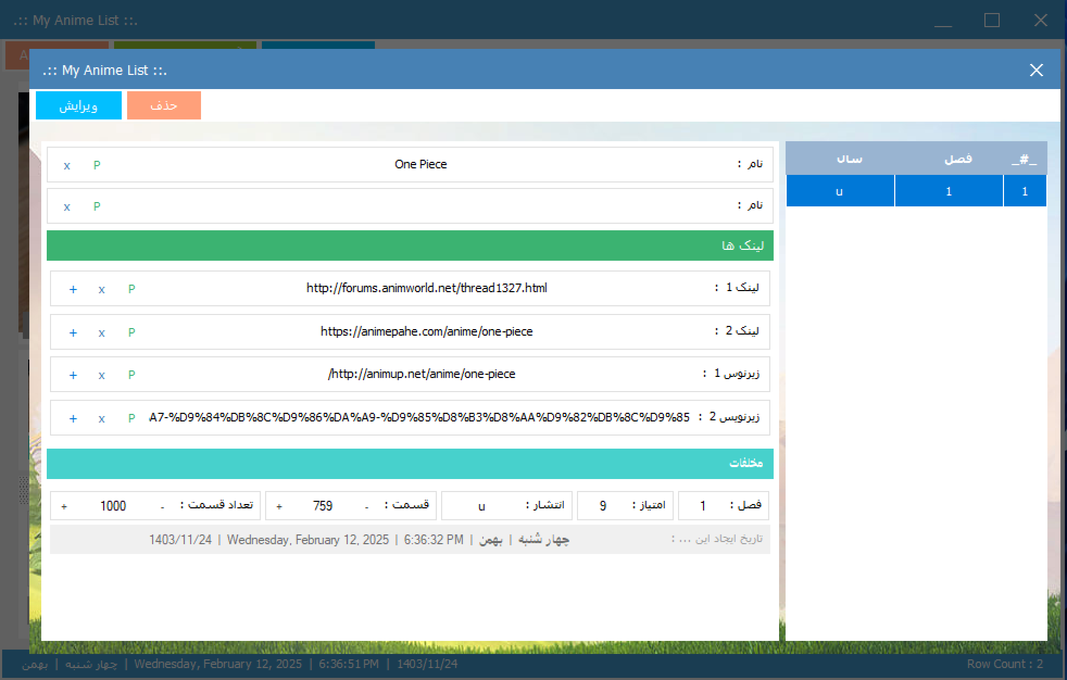The height and width of the screenshot is (680, 1067).
Task: Click the P icon in the empty second name row
Action: (x=97, y=206)
